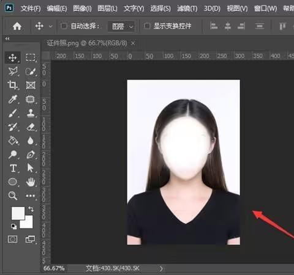Open the 文件(F) menu

click(x=31, y=9)
